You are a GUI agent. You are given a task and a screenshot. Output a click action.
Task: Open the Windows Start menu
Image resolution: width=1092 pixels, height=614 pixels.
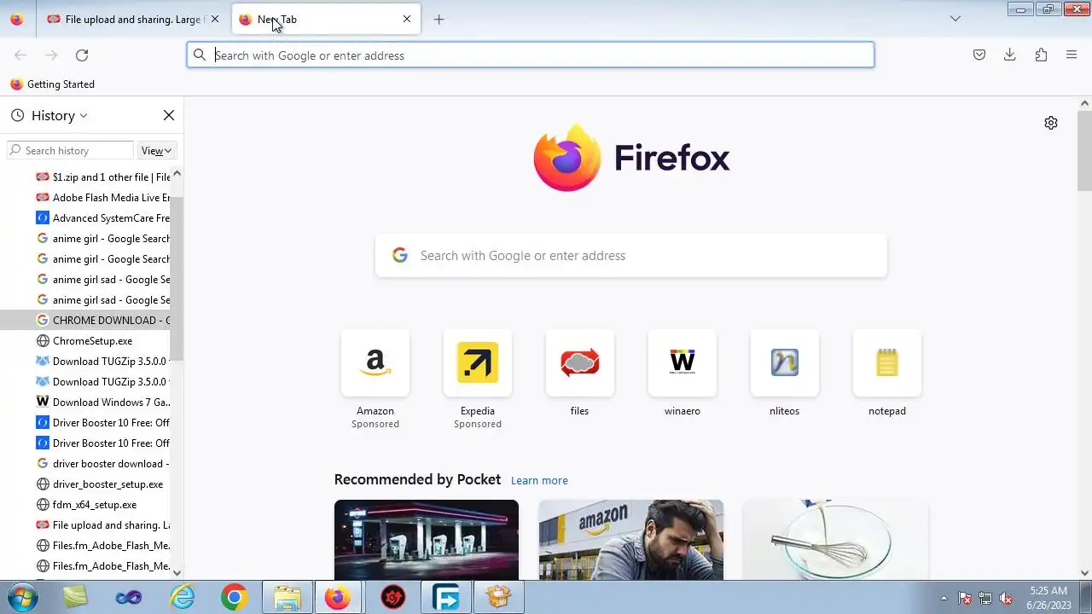pos(20,598)
